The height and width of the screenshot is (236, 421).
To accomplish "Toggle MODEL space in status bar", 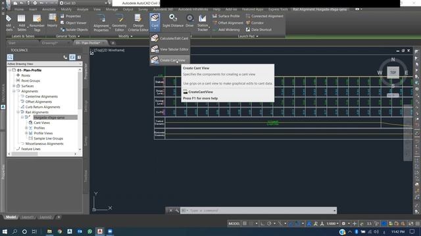I will (234, 224).
